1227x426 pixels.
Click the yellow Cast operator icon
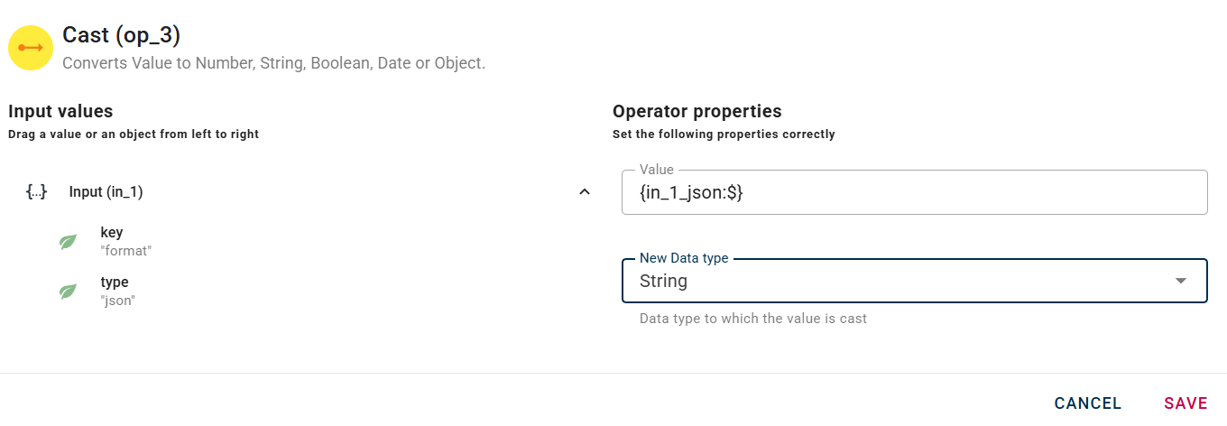(x=31, y=47)
